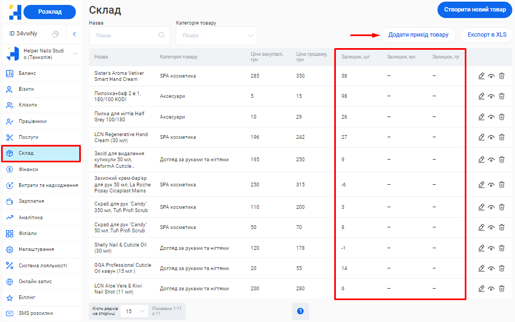Expand the Helper Nails Studio branch selector

pos(75,54)
